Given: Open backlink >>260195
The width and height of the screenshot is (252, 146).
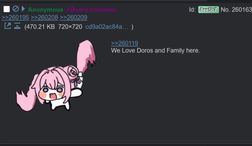Looking at the screenshot, I should tap(15, 17).
